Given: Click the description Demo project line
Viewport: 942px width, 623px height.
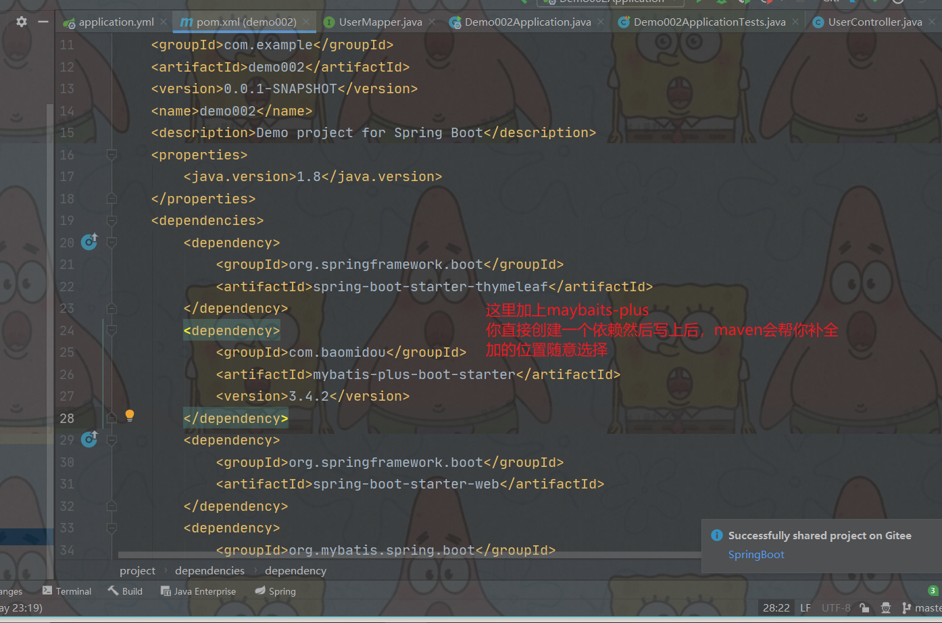Looking at the screenshot, I should 374,132.
